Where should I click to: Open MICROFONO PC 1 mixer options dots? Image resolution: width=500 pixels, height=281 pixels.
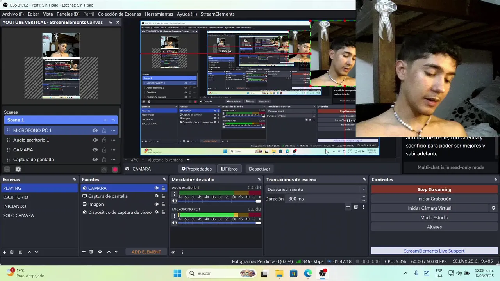tap(174, 216)
